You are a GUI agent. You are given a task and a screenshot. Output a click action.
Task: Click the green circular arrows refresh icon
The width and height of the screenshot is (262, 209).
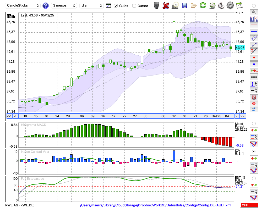[203, 5]
